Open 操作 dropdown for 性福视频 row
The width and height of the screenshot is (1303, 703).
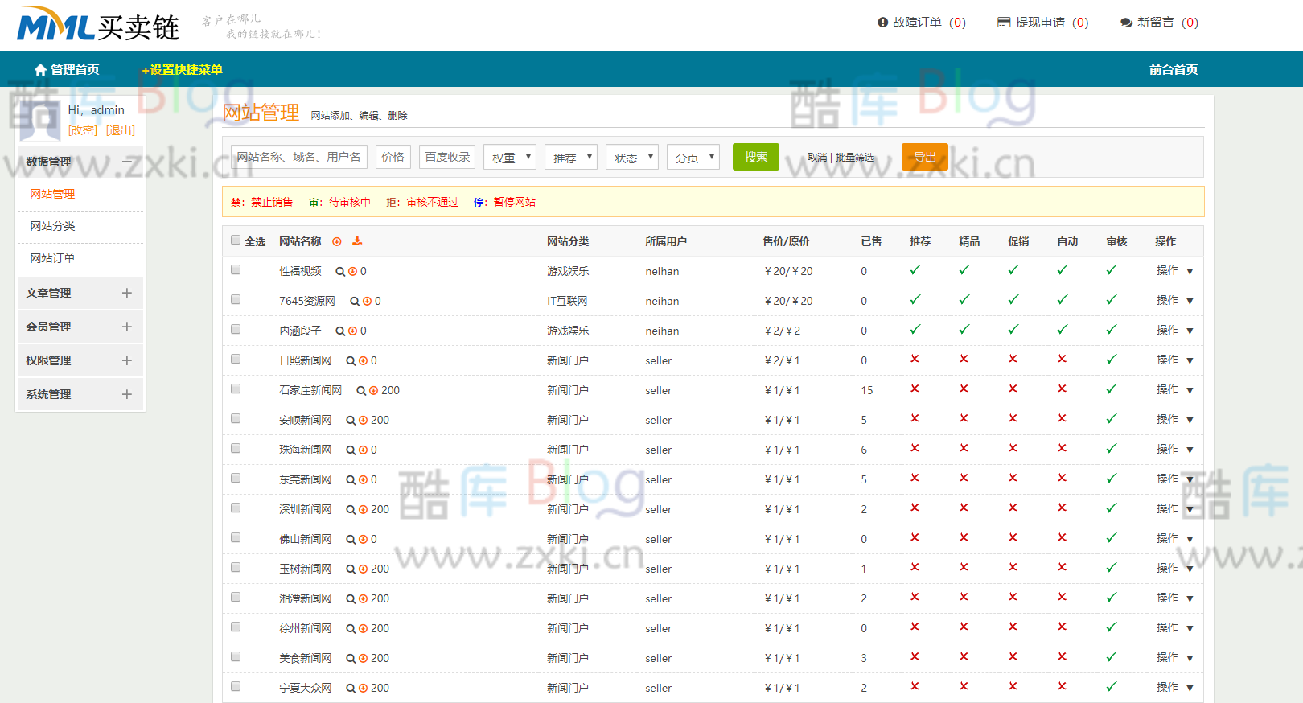[1175, 271]
